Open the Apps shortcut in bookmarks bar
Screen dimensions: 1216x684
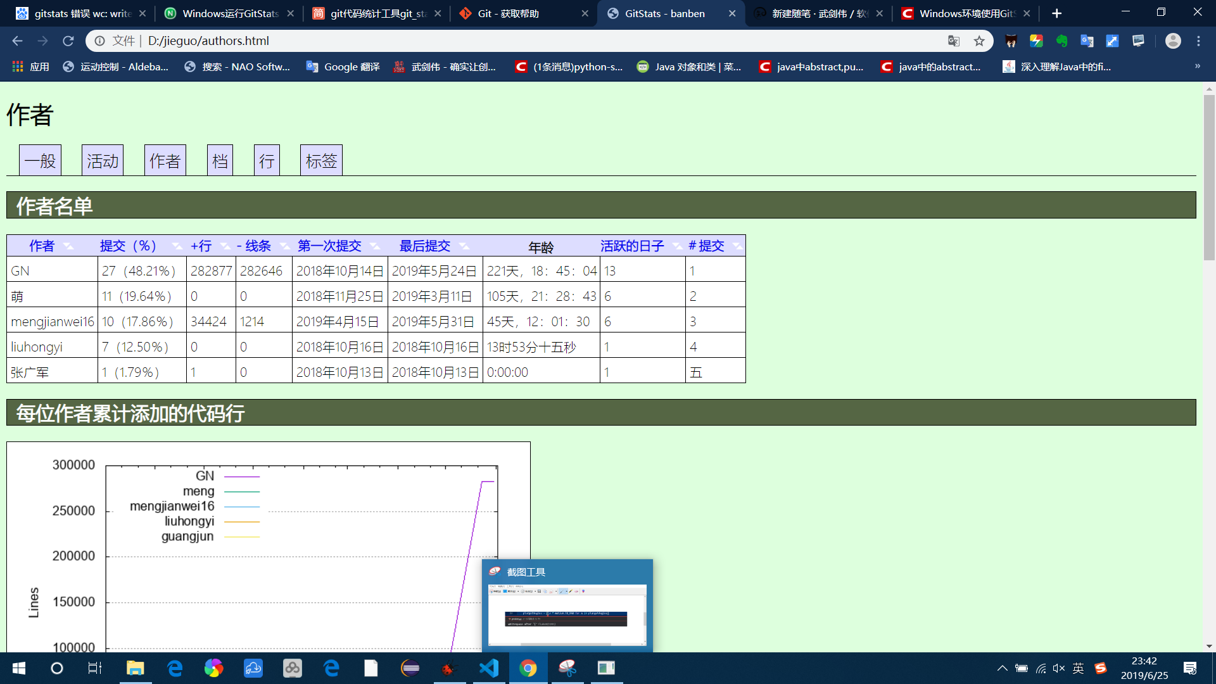[x=30, y=66]
